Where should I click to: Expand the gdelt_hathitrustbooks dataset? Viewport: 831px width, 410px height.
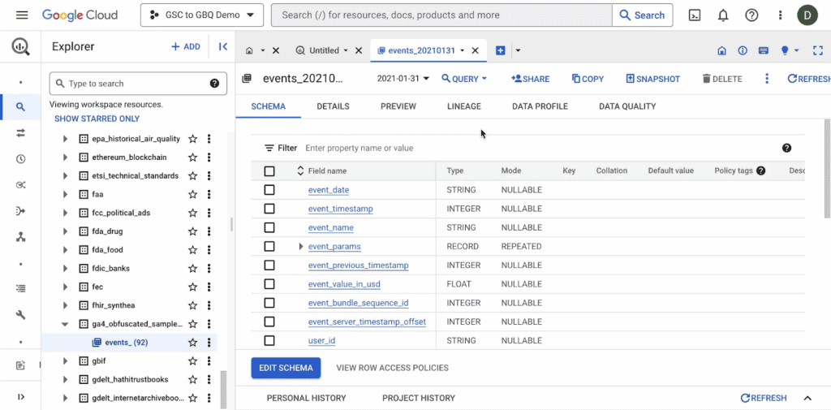tap(65, 380)
